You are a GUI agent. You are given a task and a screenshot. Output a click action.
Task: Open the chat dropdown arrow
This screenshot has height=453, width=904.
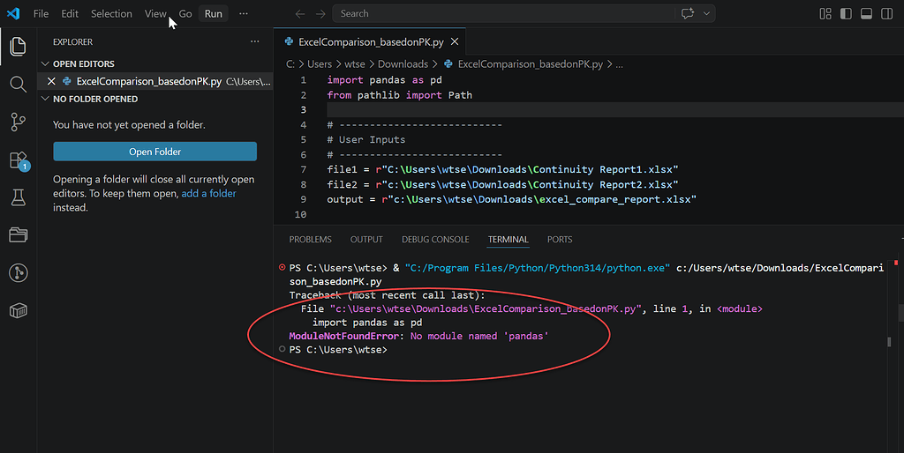706,14
